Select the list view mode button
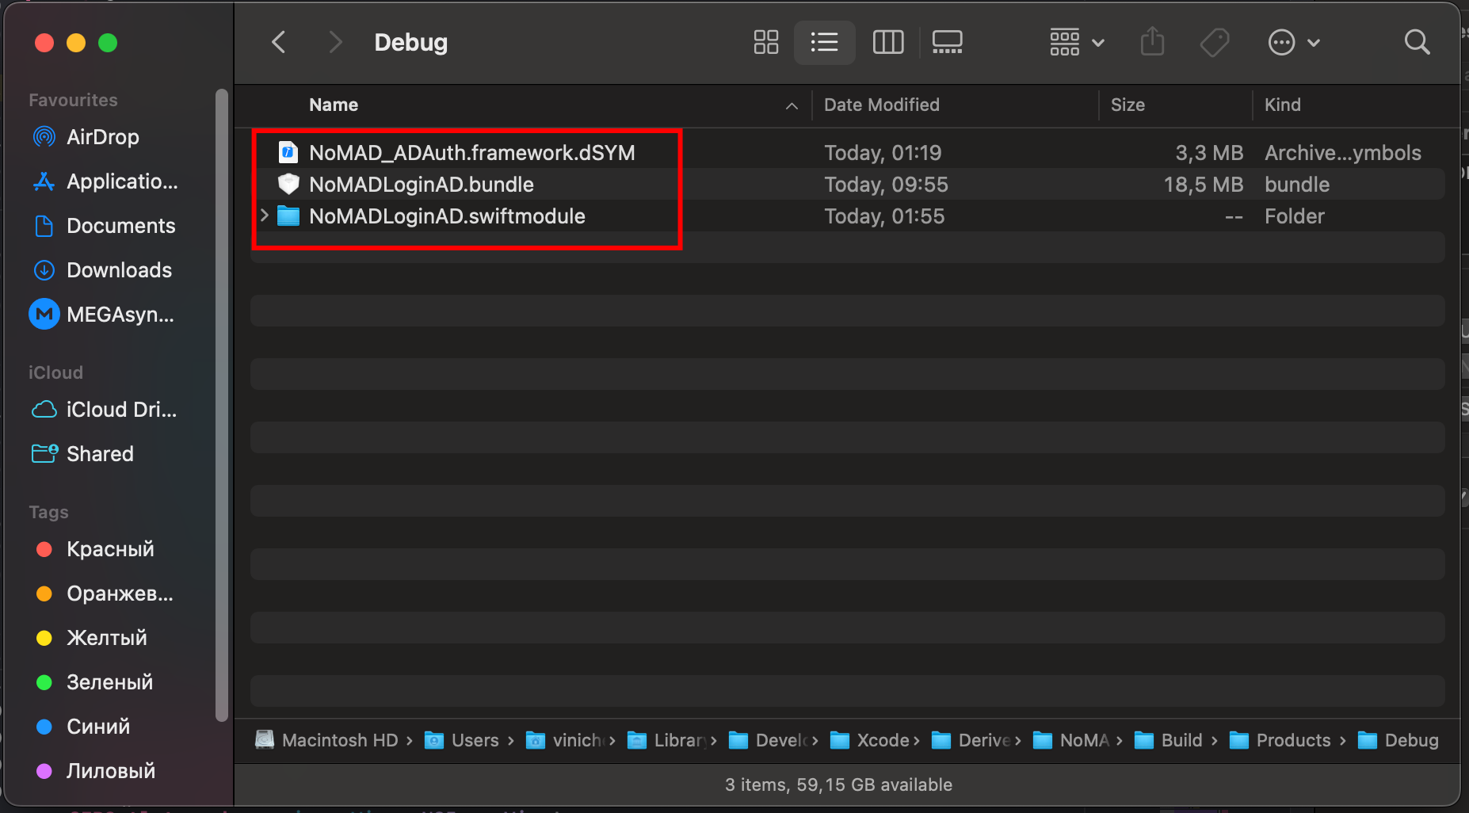1469x813 pixels. (x=824, y=42)
